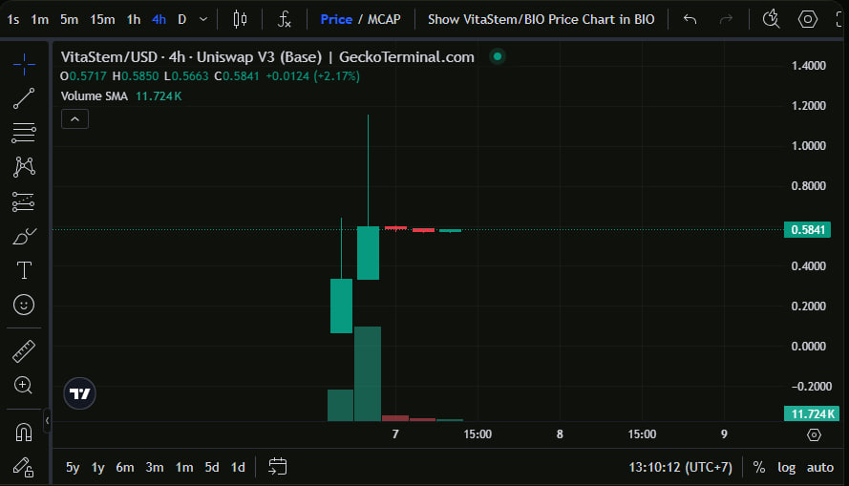Open chart settings hexagon icon in top bar

point(807,19)
